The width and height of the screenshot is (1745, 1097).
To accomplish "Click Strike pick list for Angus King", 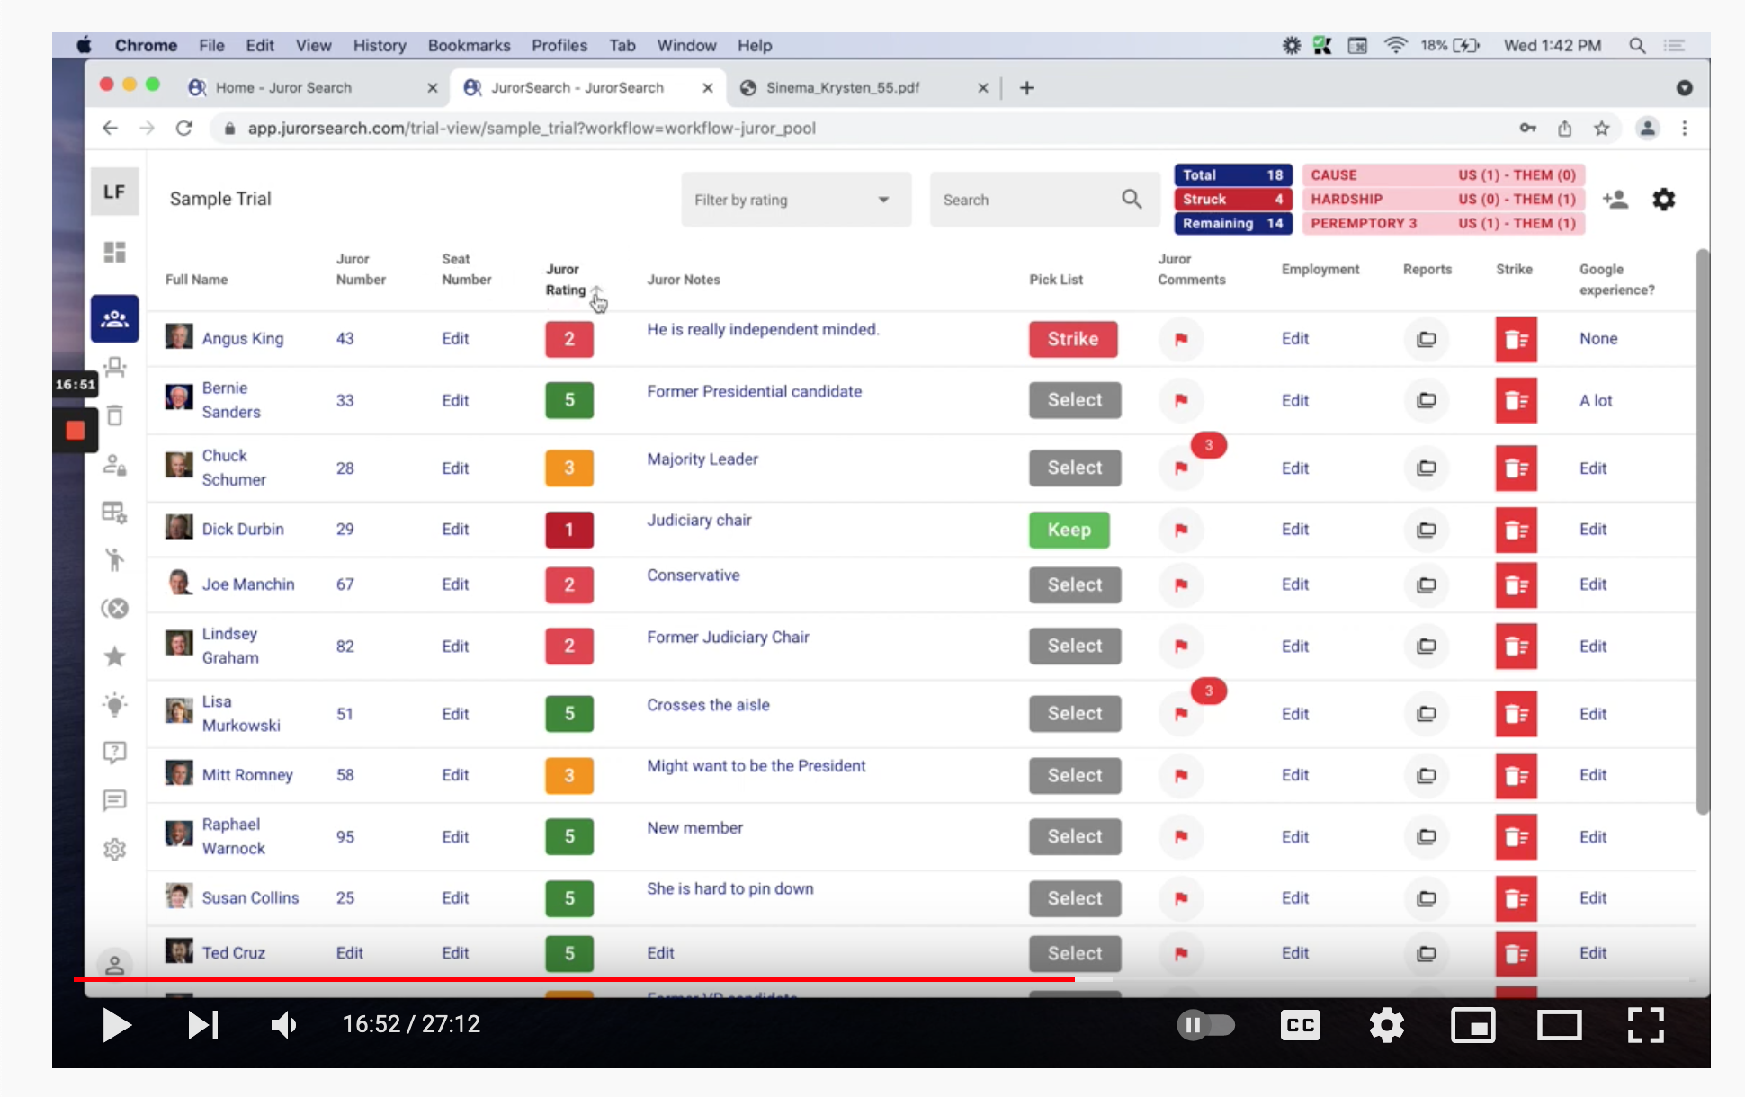I will pyautogui.click(x=1073, y=339).
